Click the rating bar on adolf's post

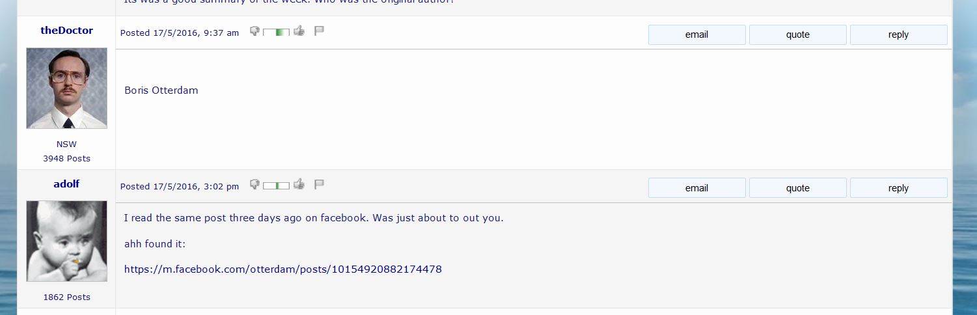276,185
